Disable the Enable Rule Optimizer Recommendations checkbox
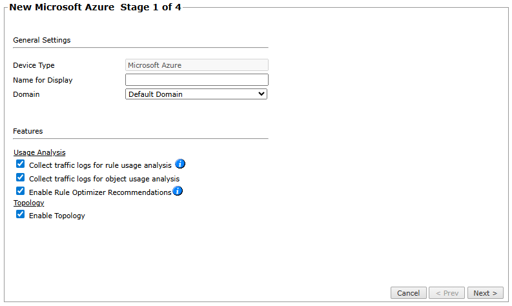512x306 pixels. point(21,191)
